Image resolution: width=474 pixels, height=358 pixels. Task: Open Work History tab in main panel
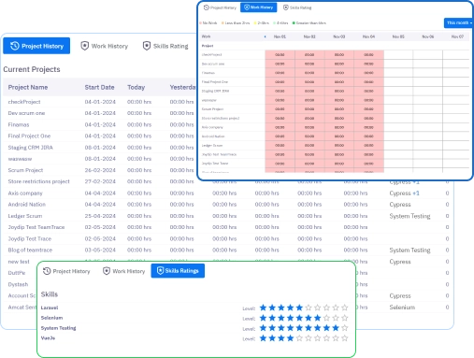point(105,46)
